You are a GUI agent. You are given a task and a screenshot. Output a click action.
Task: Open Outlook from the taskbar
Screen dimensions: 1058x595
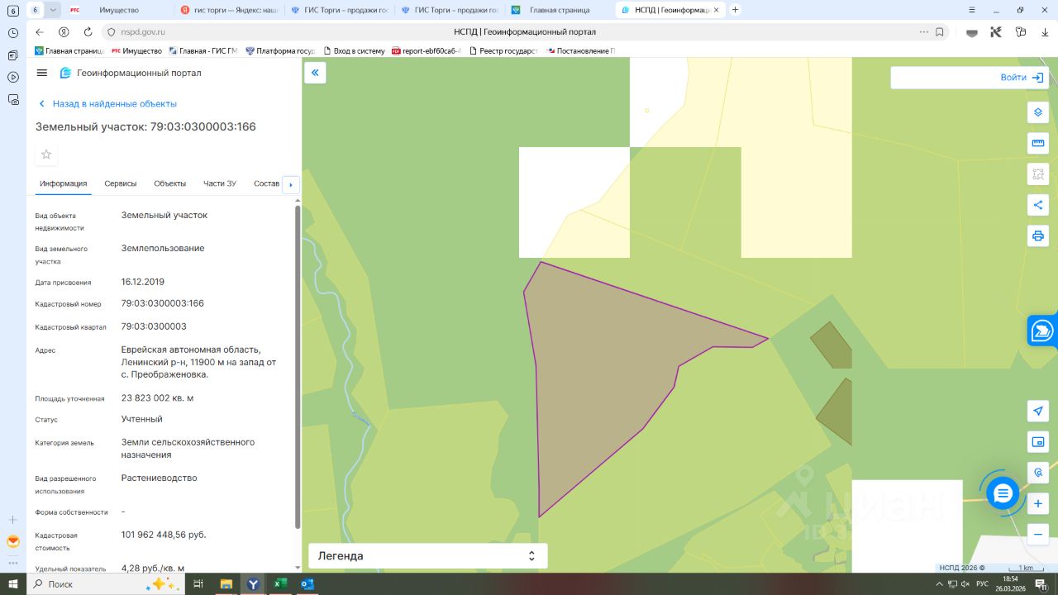coord(307,584)
